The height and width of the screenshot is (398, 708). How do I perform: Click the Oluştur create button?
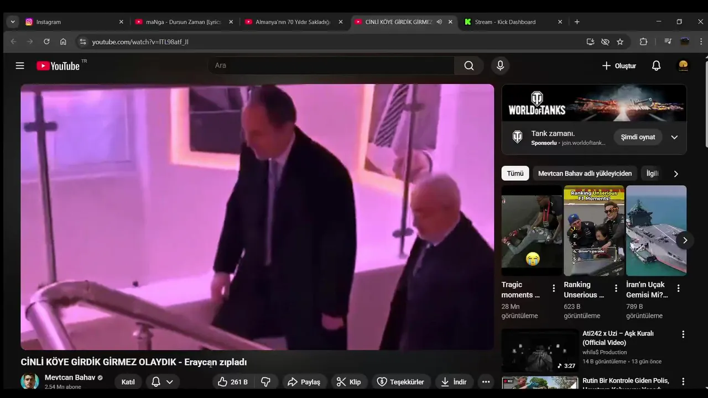click(x=619, y=66)
